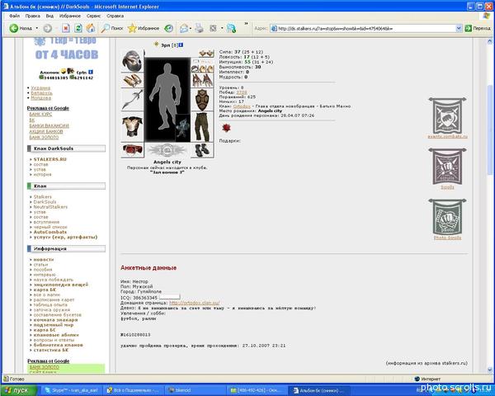Open the Search (Поиск) toolbar button
The width and height of the screenshot is (495, 396).
pyautogui.click(x=112, y=28)
